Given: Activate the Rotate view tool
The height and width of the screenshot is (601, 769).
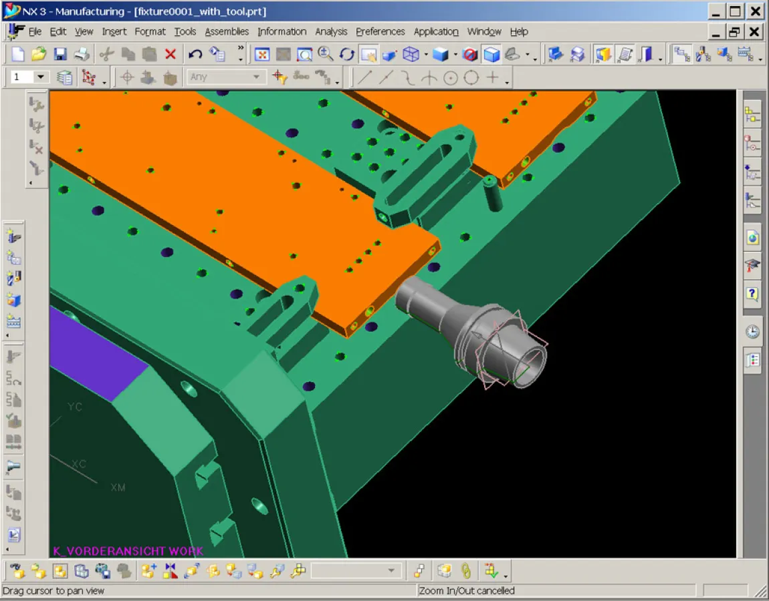Looking at the screenshot, I should (346, 54).
